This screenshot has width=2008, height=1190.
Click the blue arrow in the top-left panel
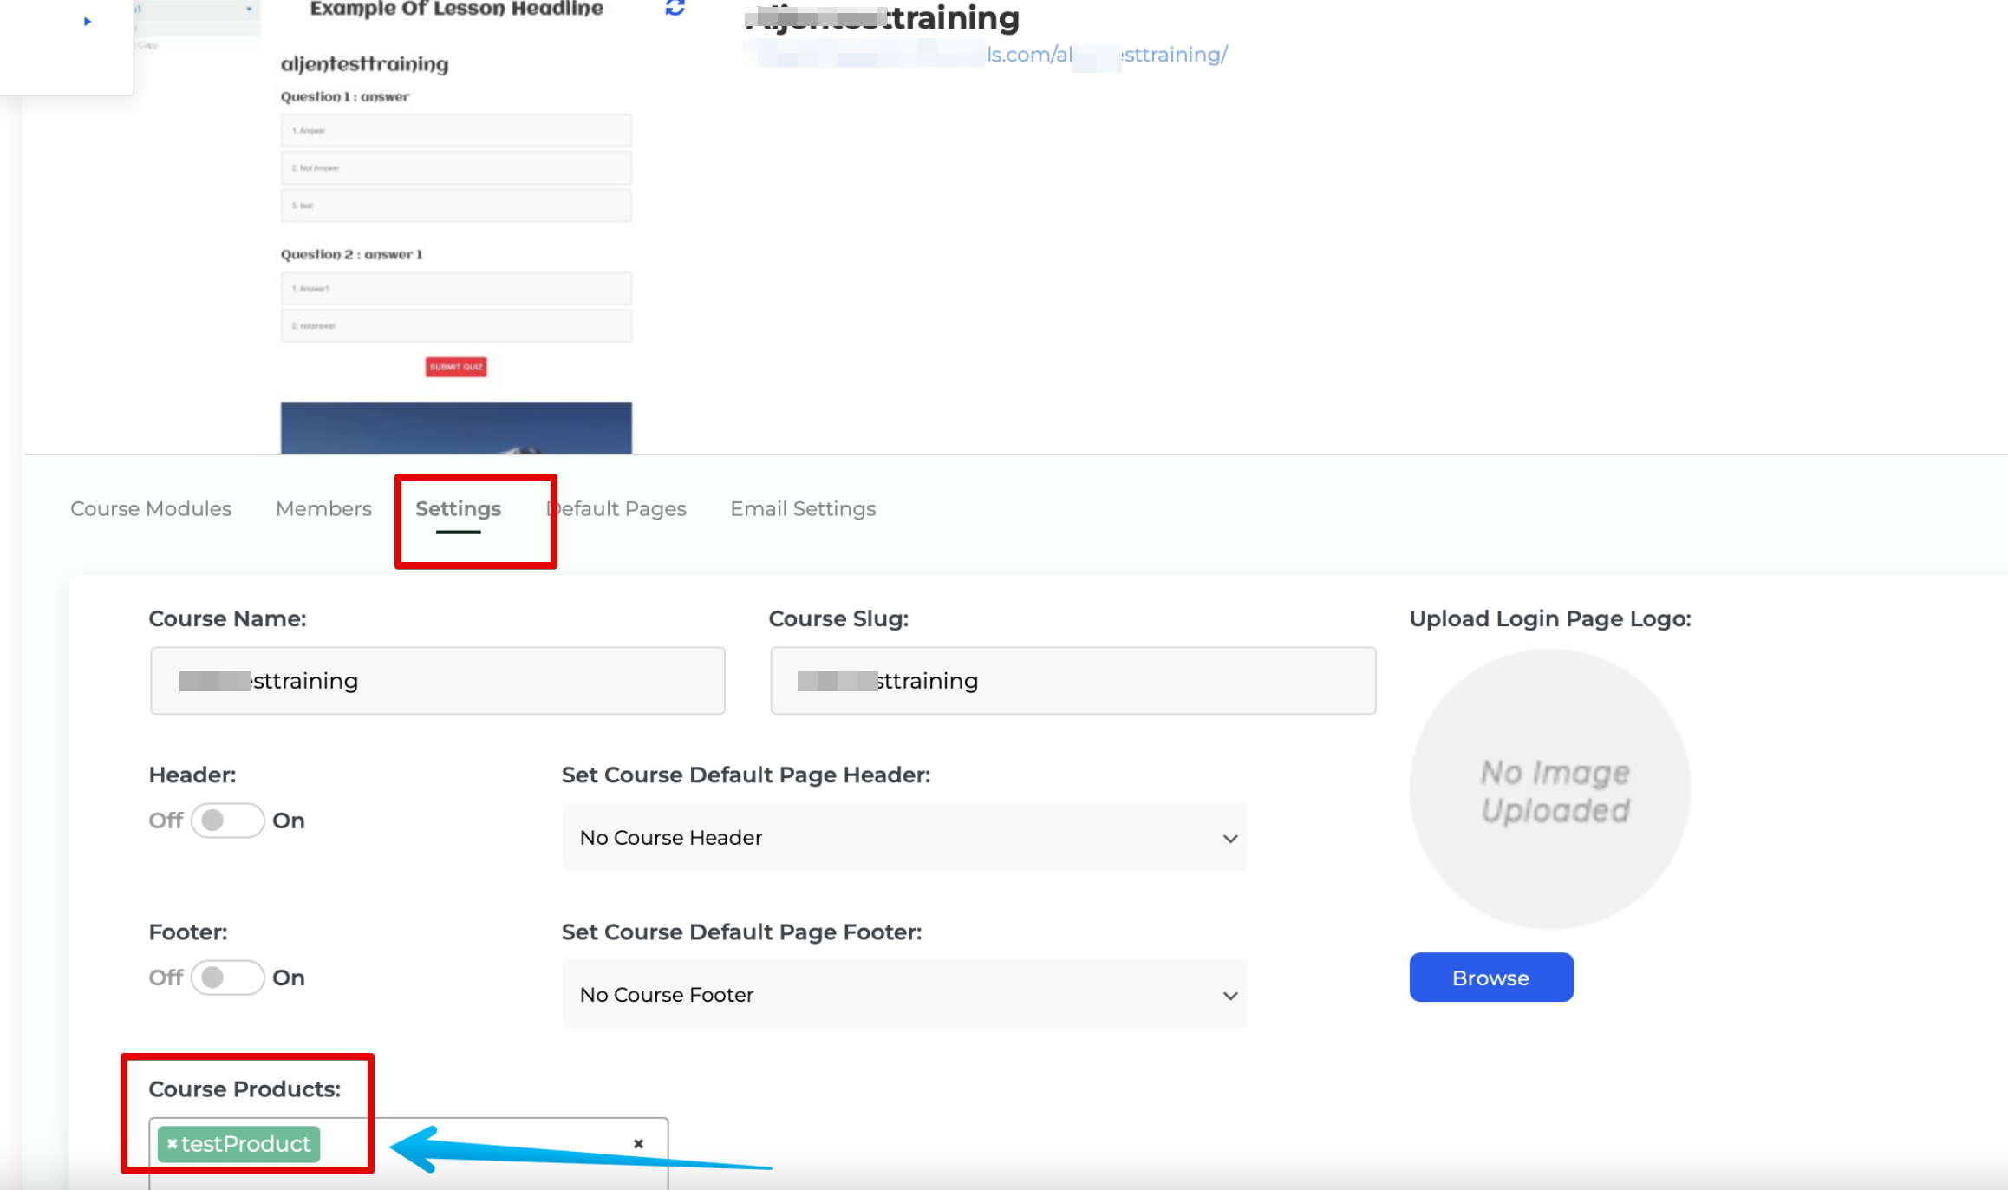[x=87, y=20]
